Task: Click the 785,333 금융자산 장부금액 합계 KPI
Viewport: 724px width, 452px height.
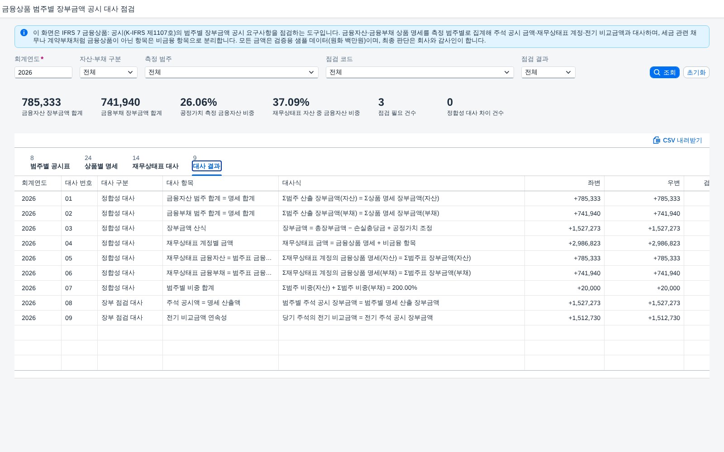Action: pyautogui.click(x=52, y=107)
